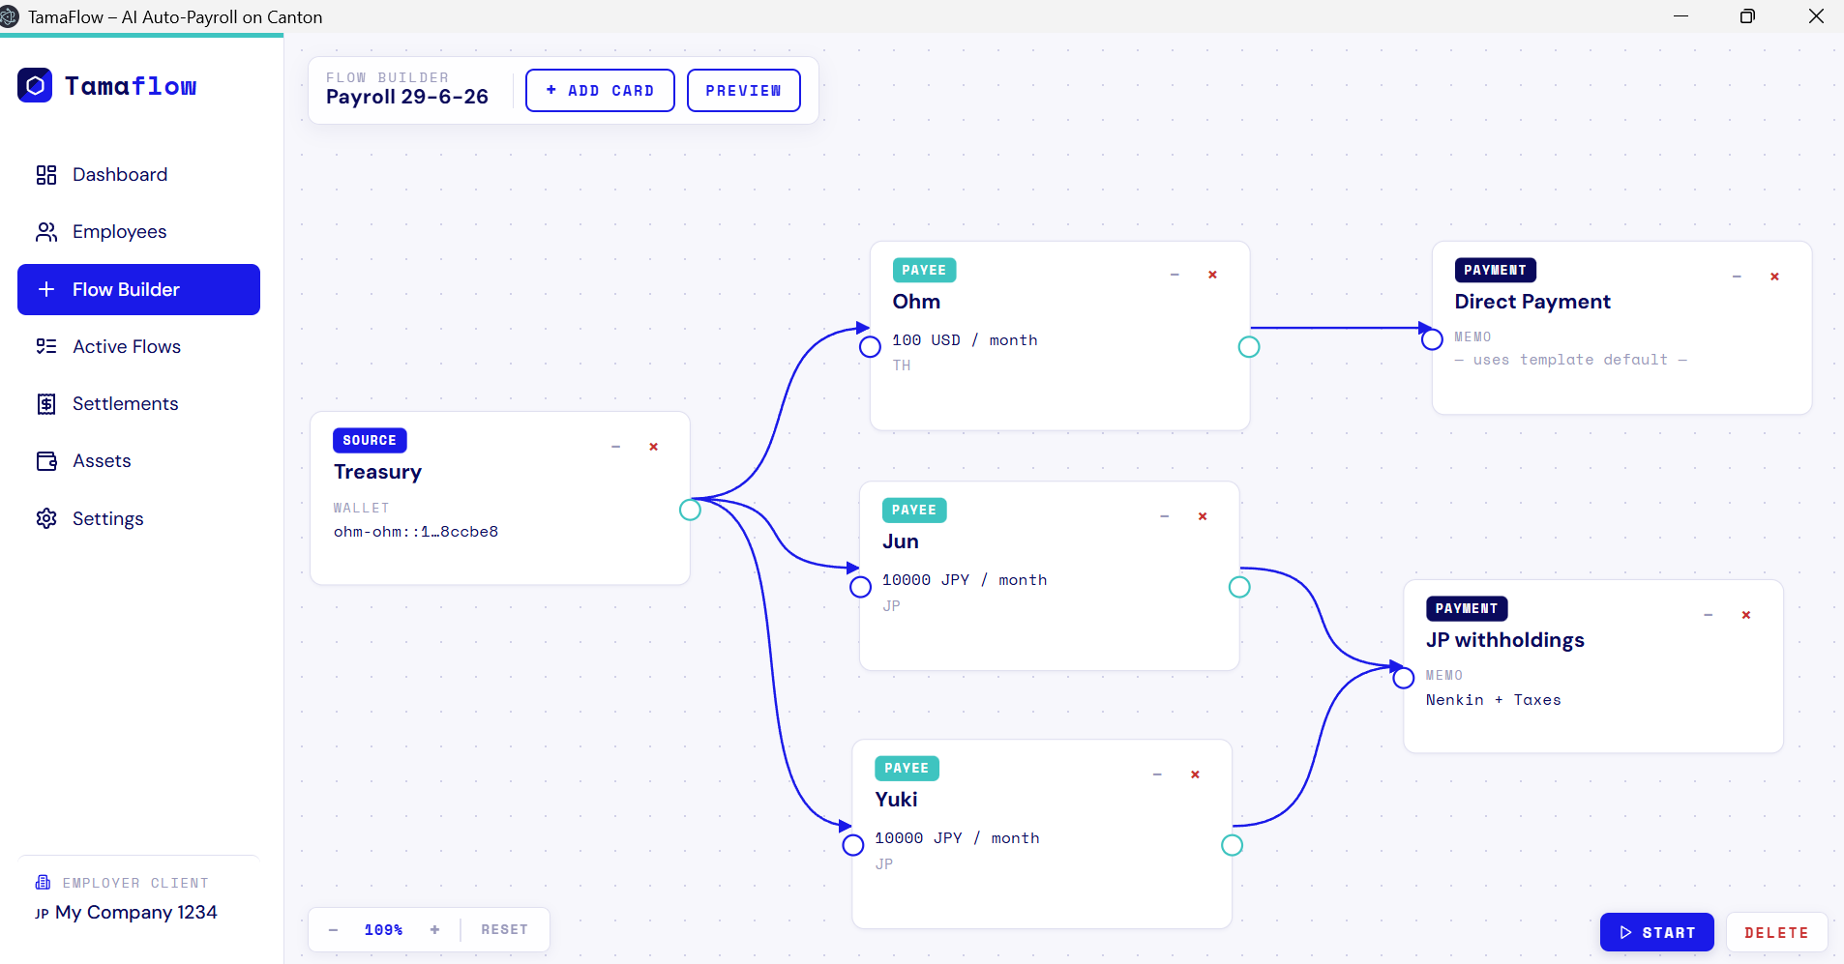Collapse the Jun payee card
The width and height of the screenshot is (1844, 964).
(x=1165, y=516)
